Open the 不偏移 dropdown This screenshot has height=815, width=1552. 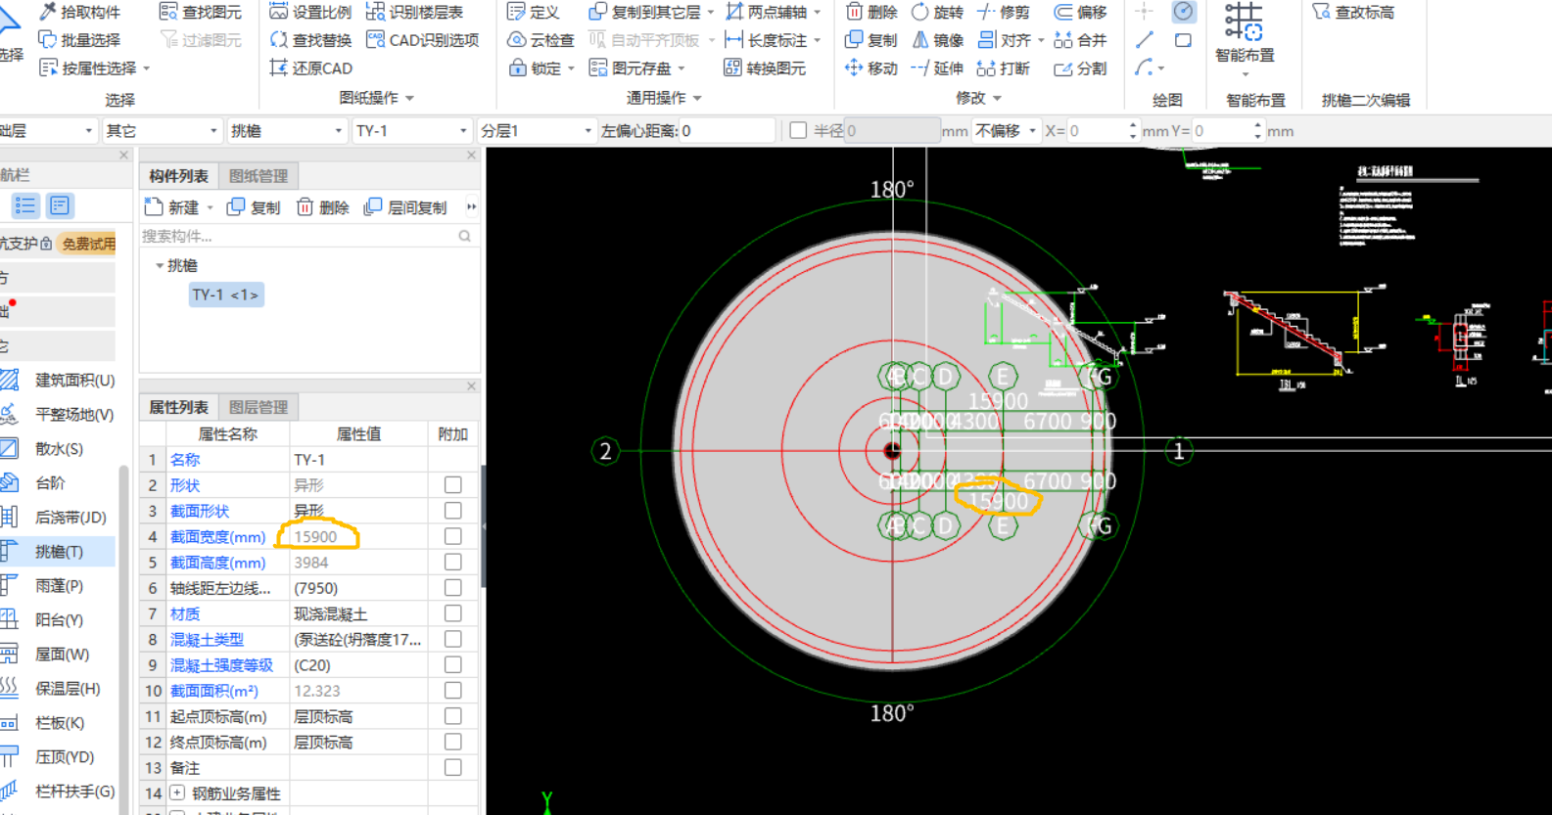tap(1006, 130)
